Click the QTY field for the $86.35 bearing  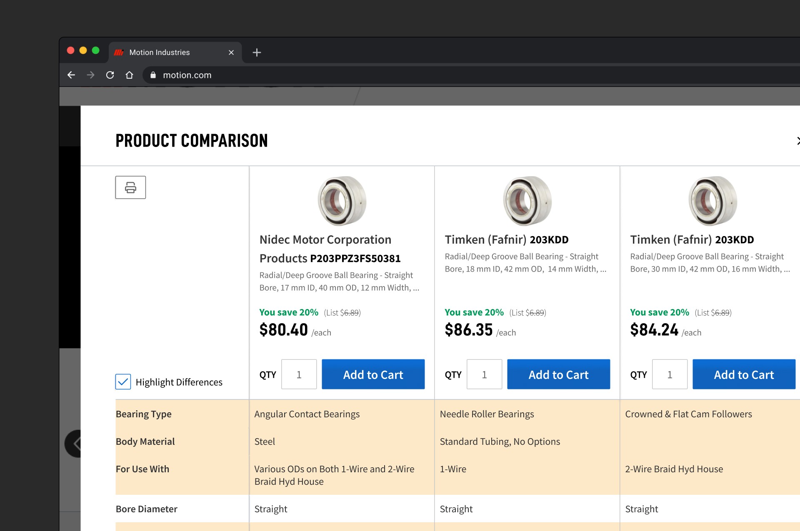tap(484, 374)
